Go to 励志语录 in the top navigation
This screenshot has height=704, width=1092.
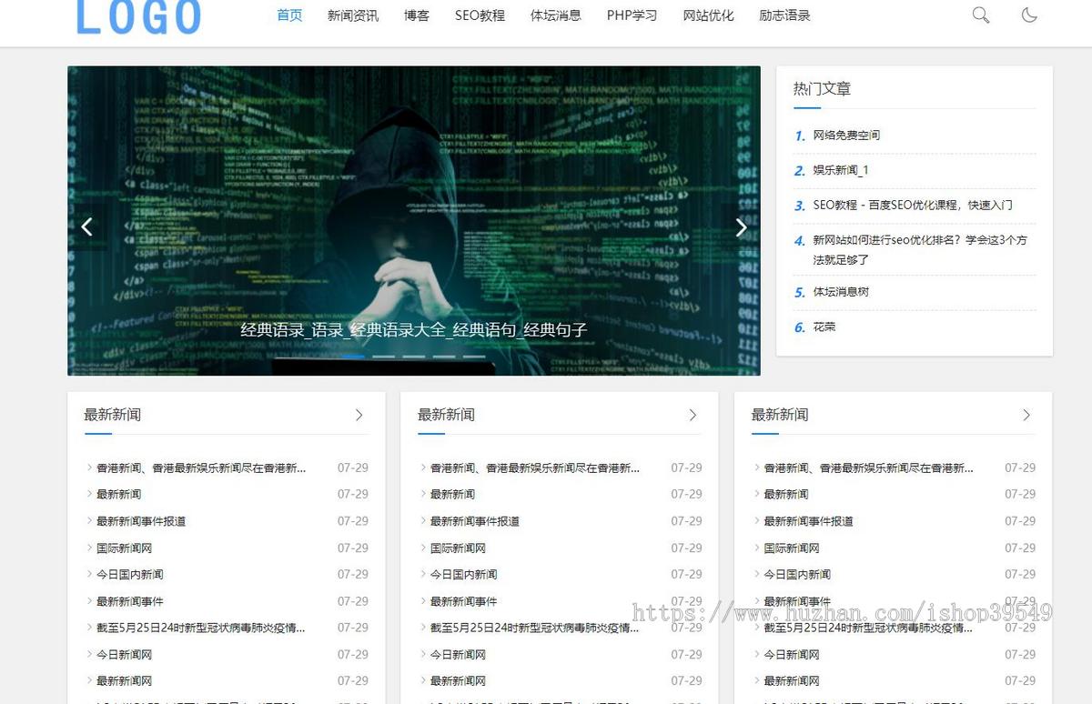point(784,15)
